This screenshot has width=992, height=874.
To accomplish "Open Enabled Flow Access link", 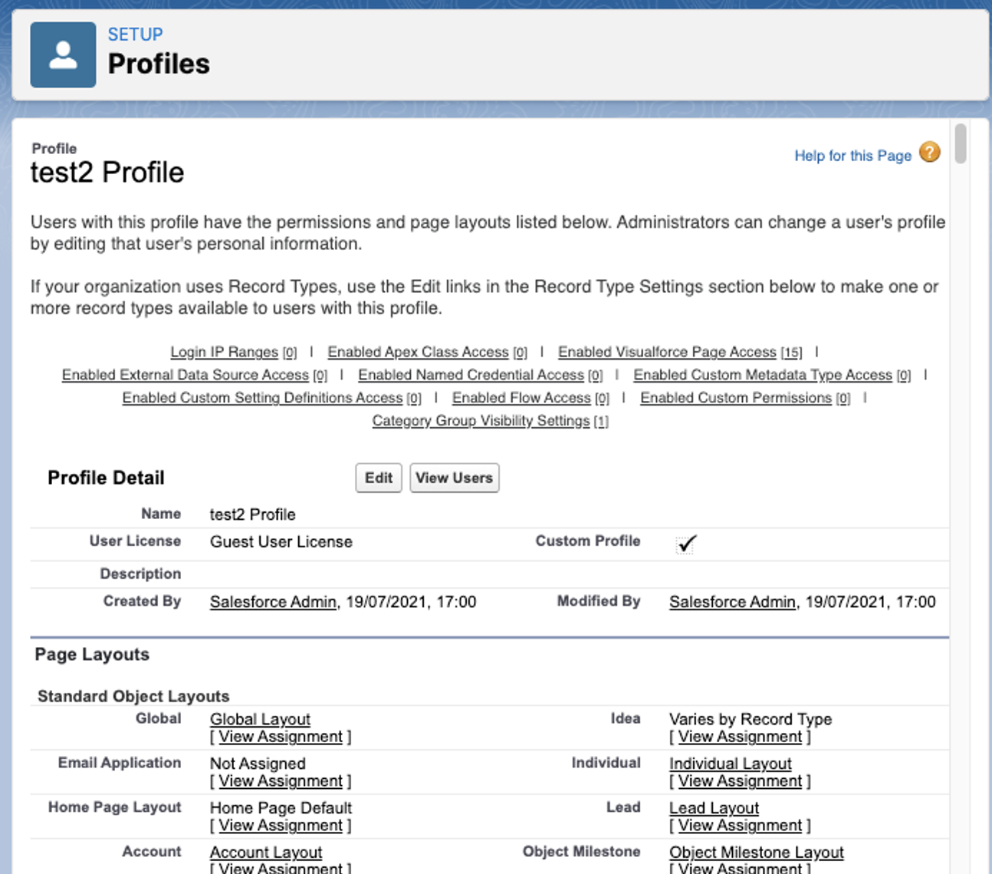I will (521, 398).
